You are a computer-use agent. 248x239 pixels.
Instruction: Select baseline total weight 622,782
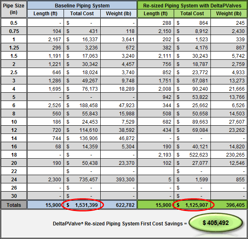(125, 205)
